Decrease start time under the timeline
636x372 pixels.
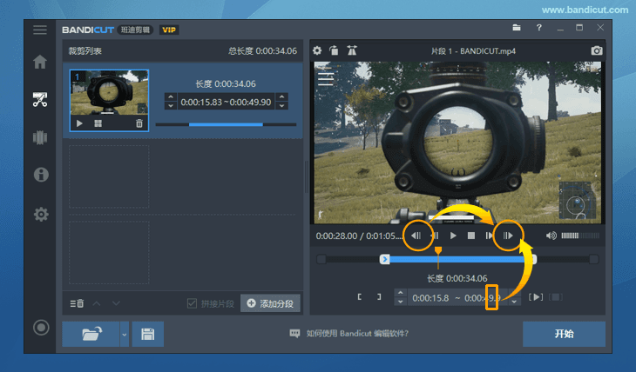pos(401,302)
